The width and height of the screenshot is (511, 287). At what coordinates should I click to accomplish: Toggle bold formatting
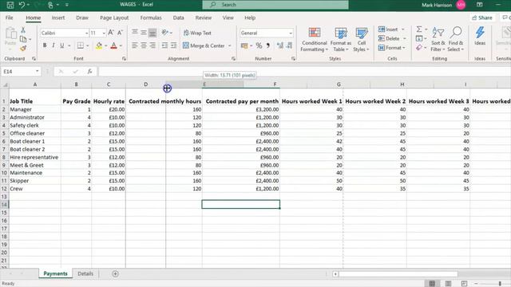tap(45, 45)
